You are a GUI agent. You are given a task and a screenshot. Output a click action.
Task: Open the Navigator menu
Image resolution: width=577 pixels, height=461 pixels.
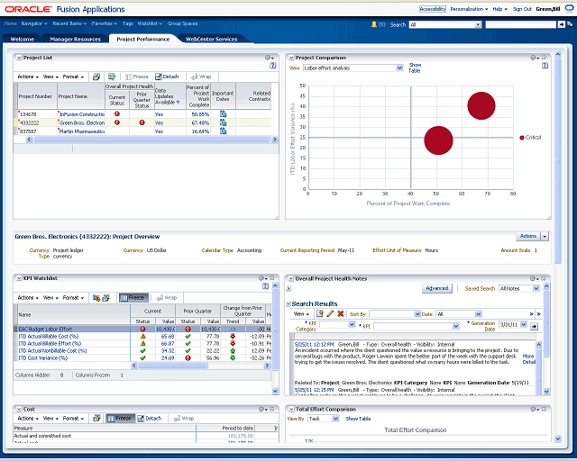coord(34,23)
